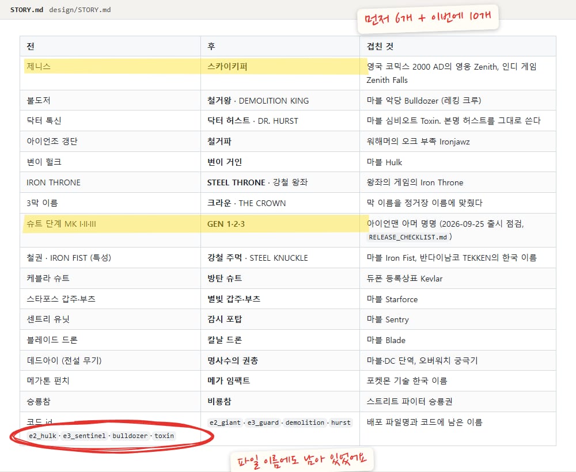Select the 변이 헐크 cell
576x472 pixels.
110,162
